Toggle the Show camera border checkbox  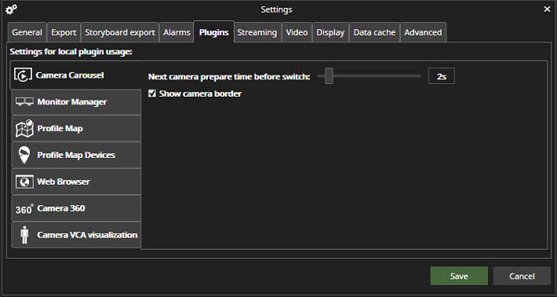pos(152,93)
